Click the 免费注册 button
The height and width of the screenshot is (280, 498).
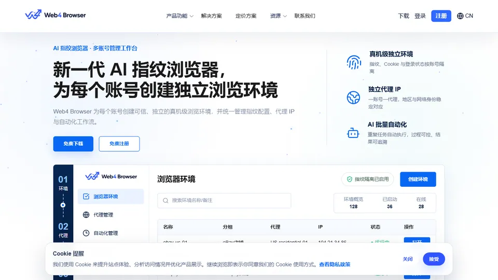tap(119, 144)
